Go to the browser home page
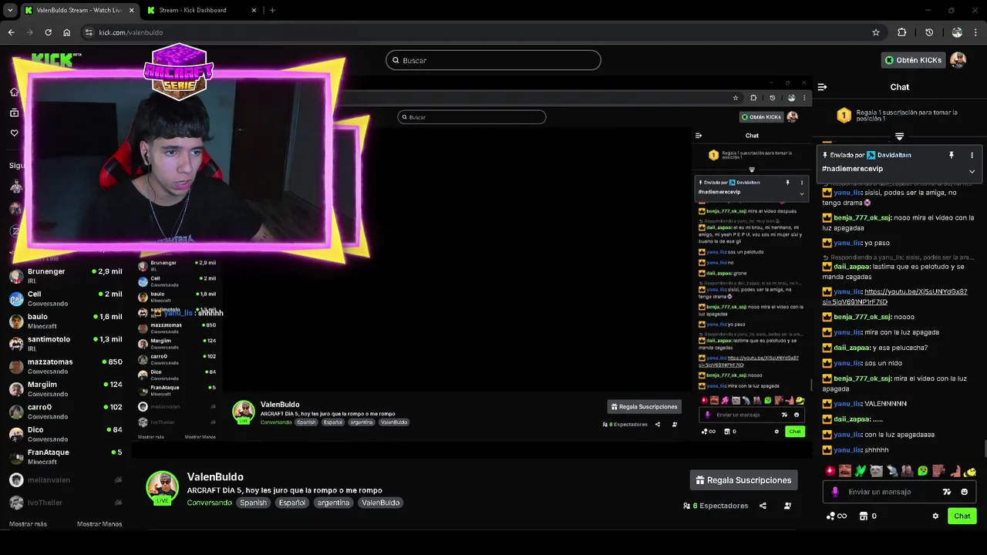The width and height of the screenshot is (987, 555). [66, 32]
